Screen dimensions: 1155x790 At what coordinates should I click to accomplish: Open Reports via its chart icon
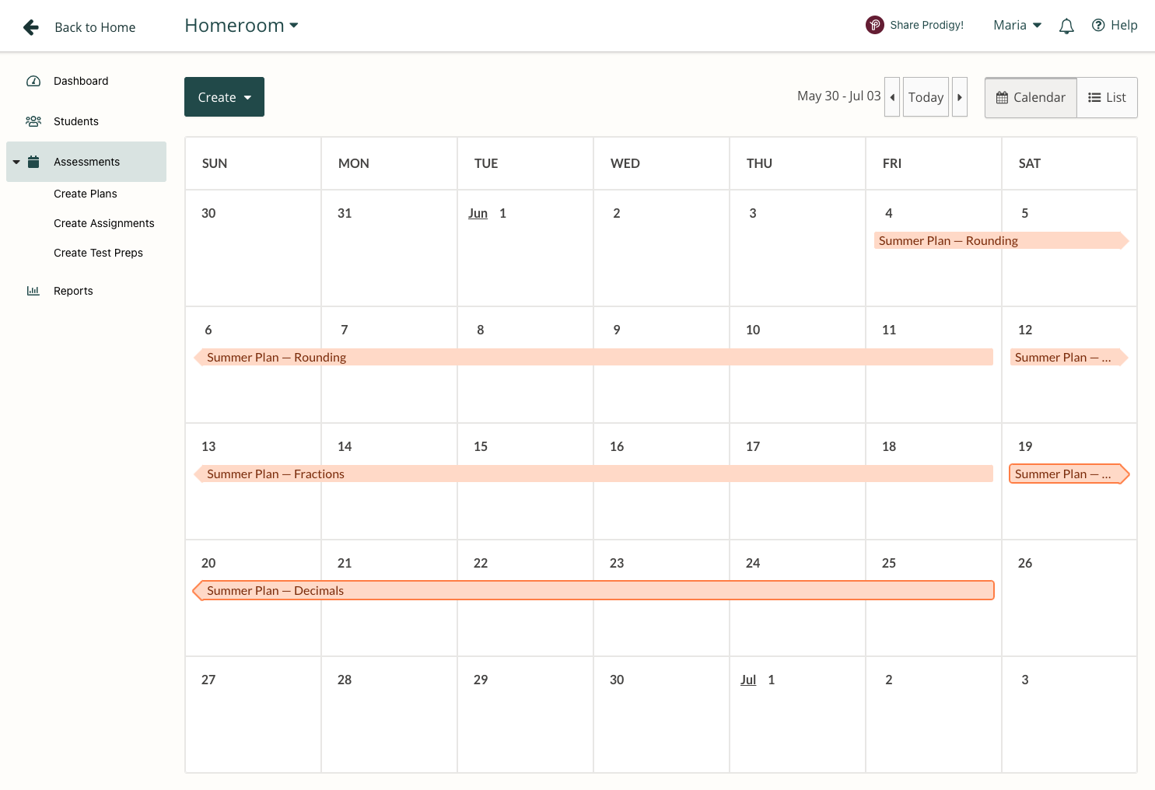pyautogui.click(x=33, y=290)
